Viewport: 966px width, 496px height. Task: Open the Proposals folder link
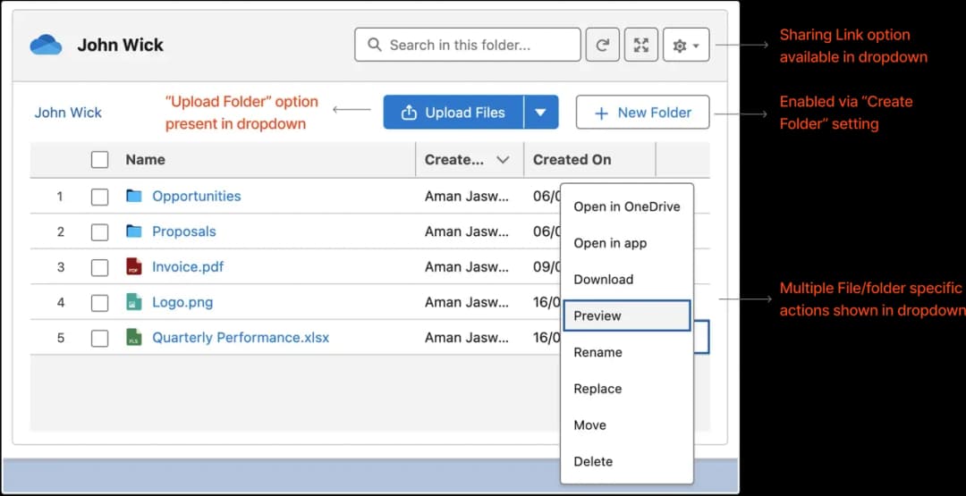point(184,231)
